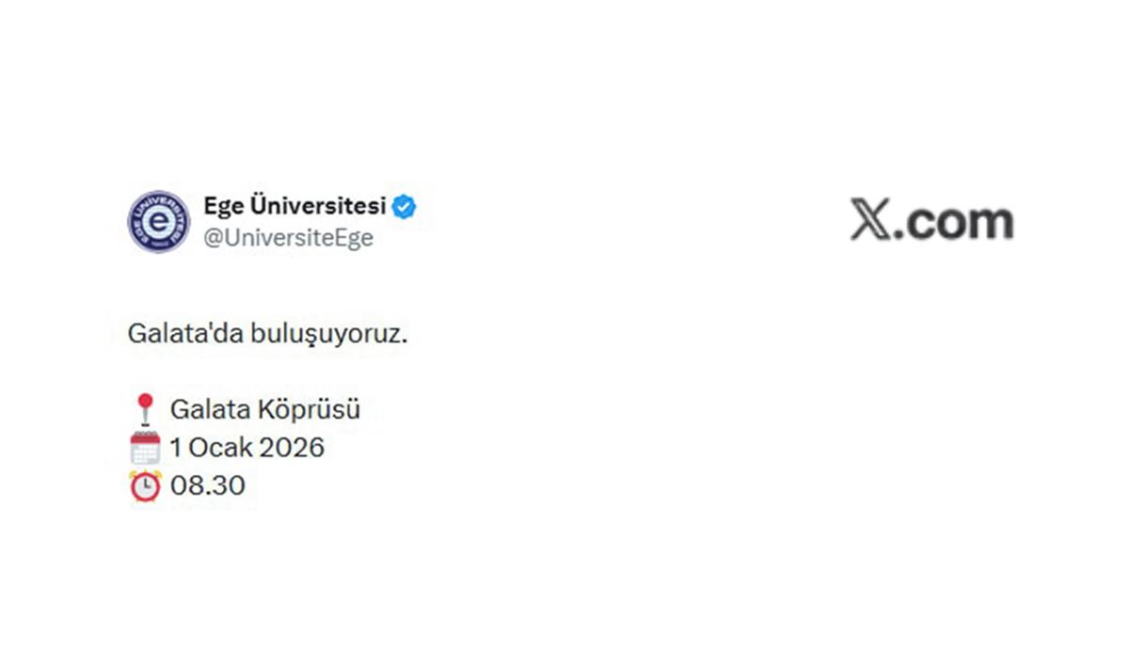This screenshot has width=1129, height=665.
Task: Open the Ege Üniversitesi display name
Action: pyautogui.click(x=294, y=206)
